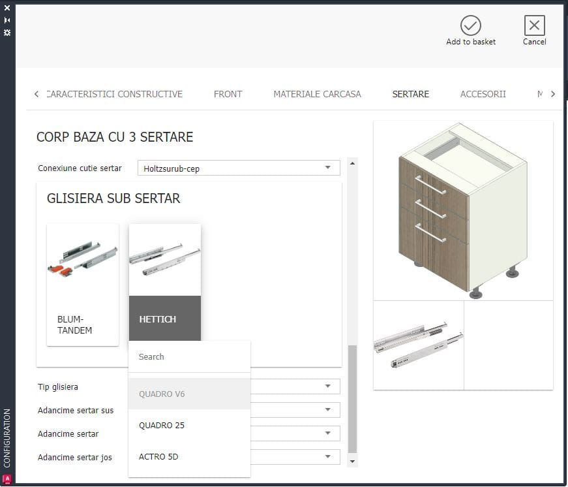Click the settings gear in the left sidebar
The width and height of the screenshot is (568, 487).
7,32
